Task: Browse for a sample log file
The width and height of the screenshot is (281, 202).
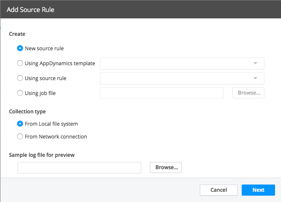Action: tap(166, 167)
